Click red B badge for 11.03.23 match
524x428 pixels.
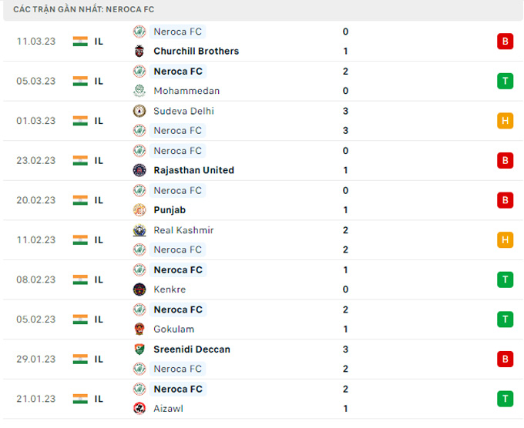tap(505, 42)
